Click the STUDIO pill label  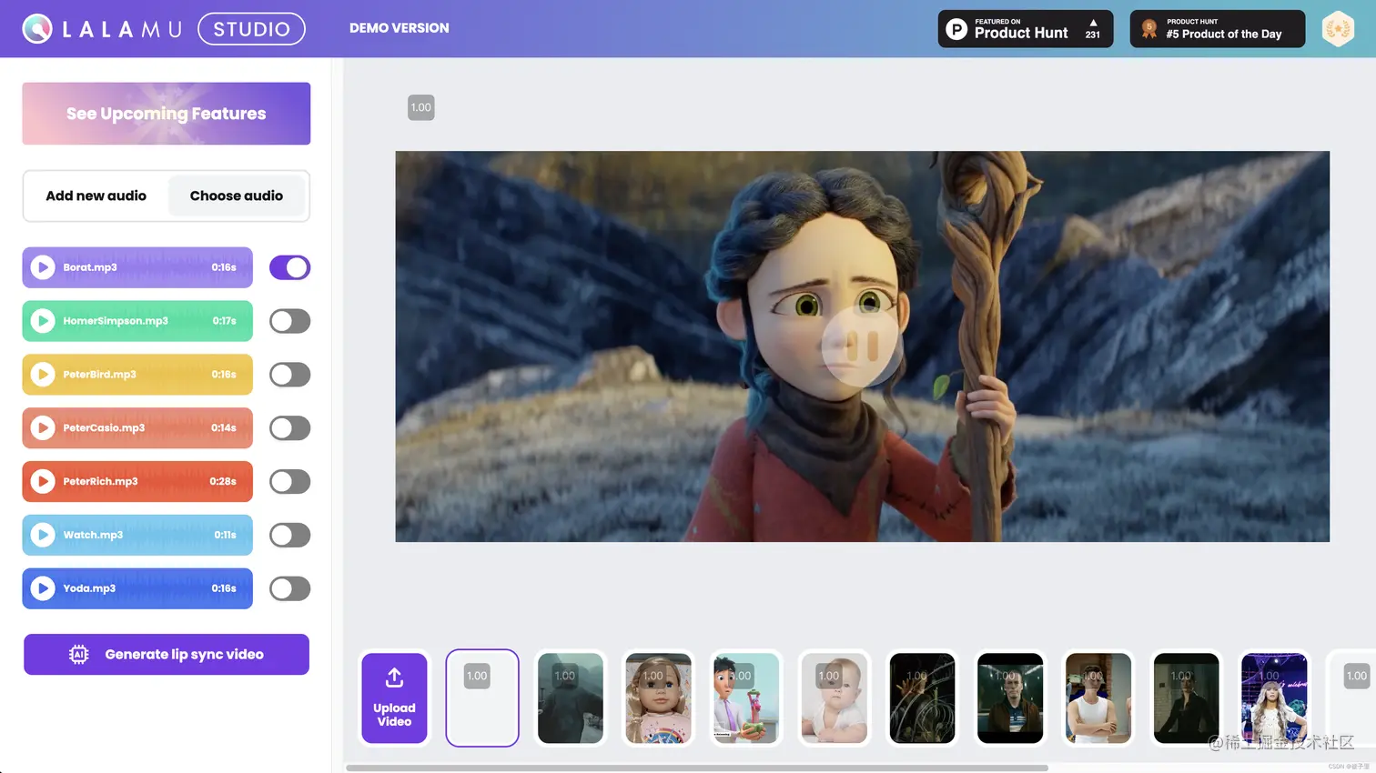point(251,29)
